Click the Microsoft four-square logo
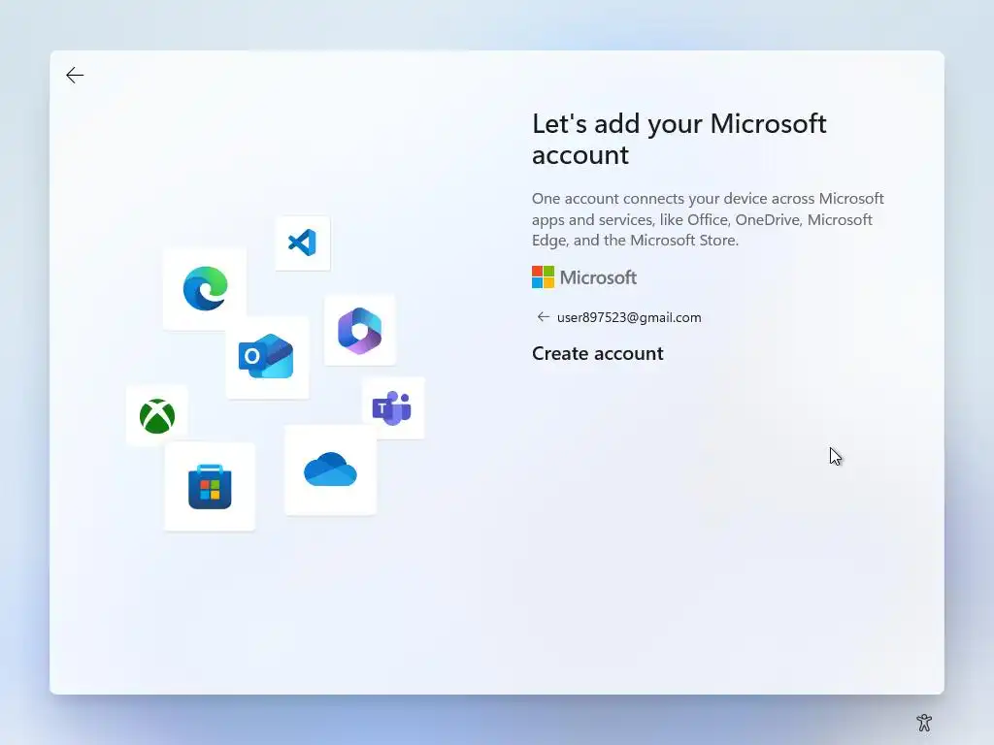The image size is (994, 745). [x=543, y=276]
